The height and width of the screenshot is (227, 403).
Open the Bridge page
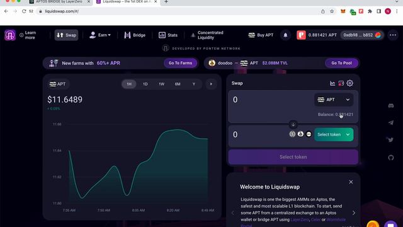[135, 35]
